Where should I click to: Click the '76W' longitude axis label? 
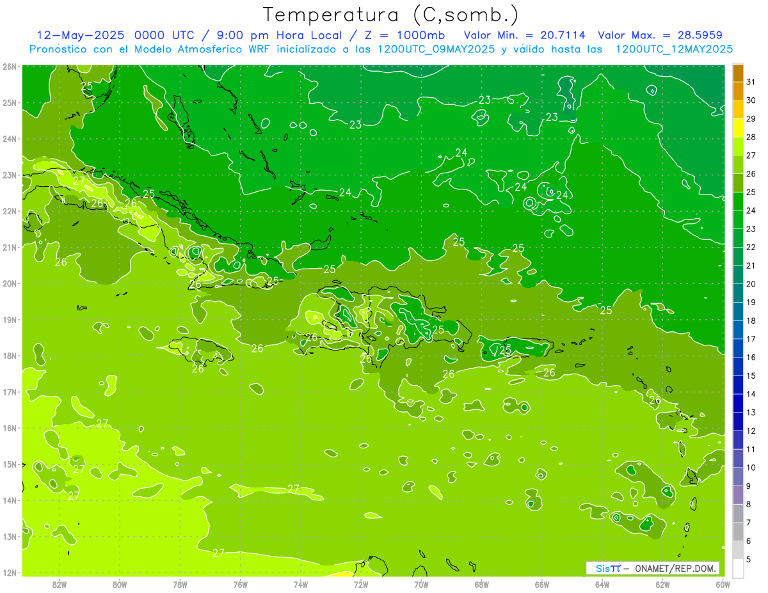click(241, 584)
